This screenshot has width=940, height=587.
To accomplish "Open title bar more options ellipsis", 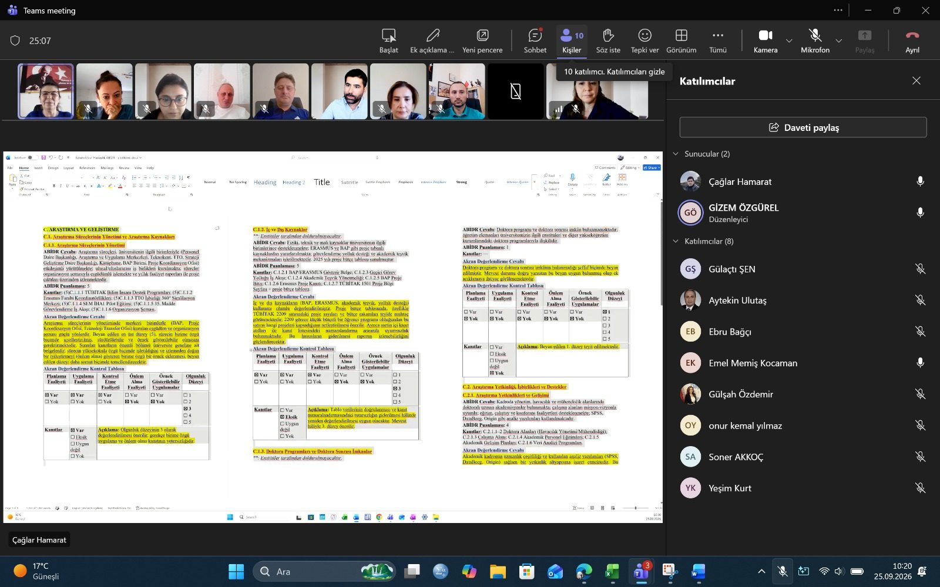I will pos(838,10).
